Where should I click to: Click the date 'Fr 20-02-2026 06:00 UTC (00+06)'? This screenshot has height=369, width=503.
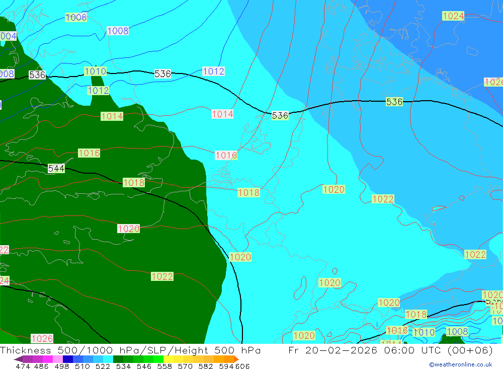click(x=390, y=350)
